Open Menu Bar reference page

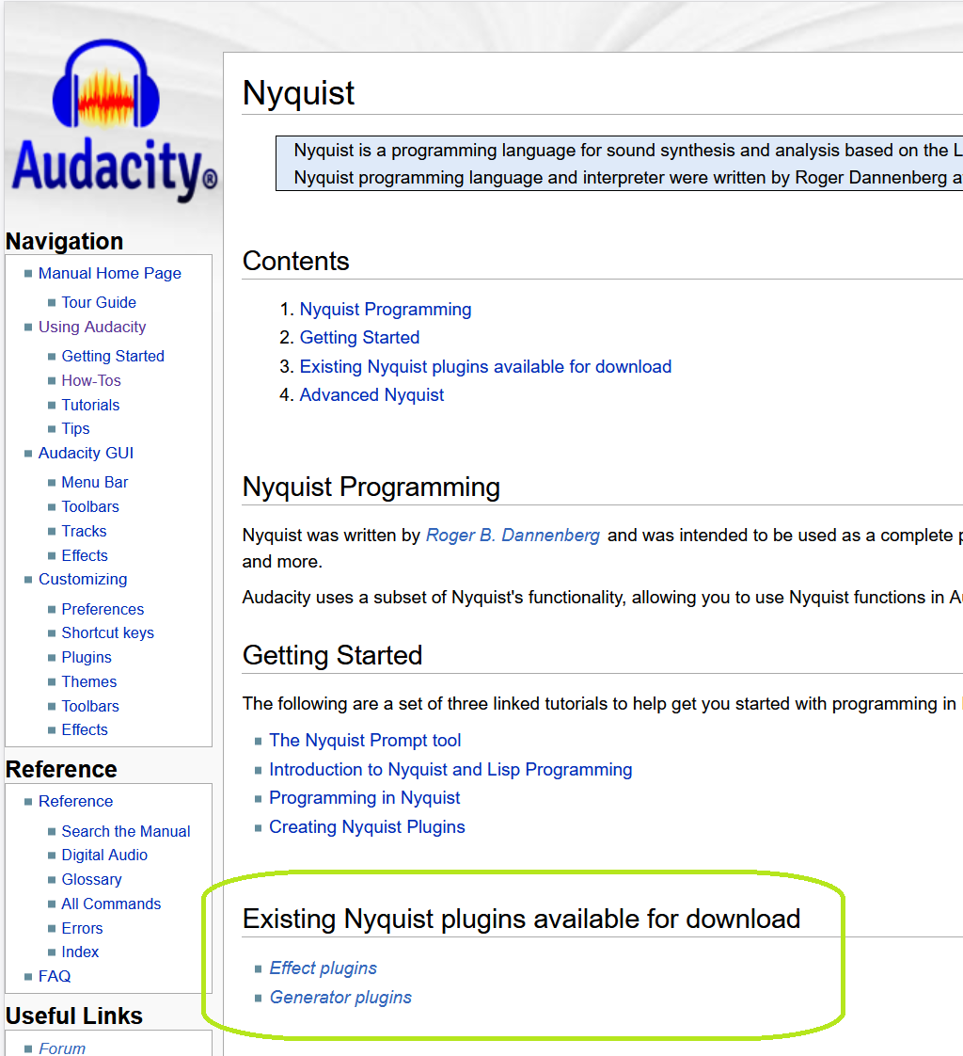pyautogui.click(x=94, y=482)
